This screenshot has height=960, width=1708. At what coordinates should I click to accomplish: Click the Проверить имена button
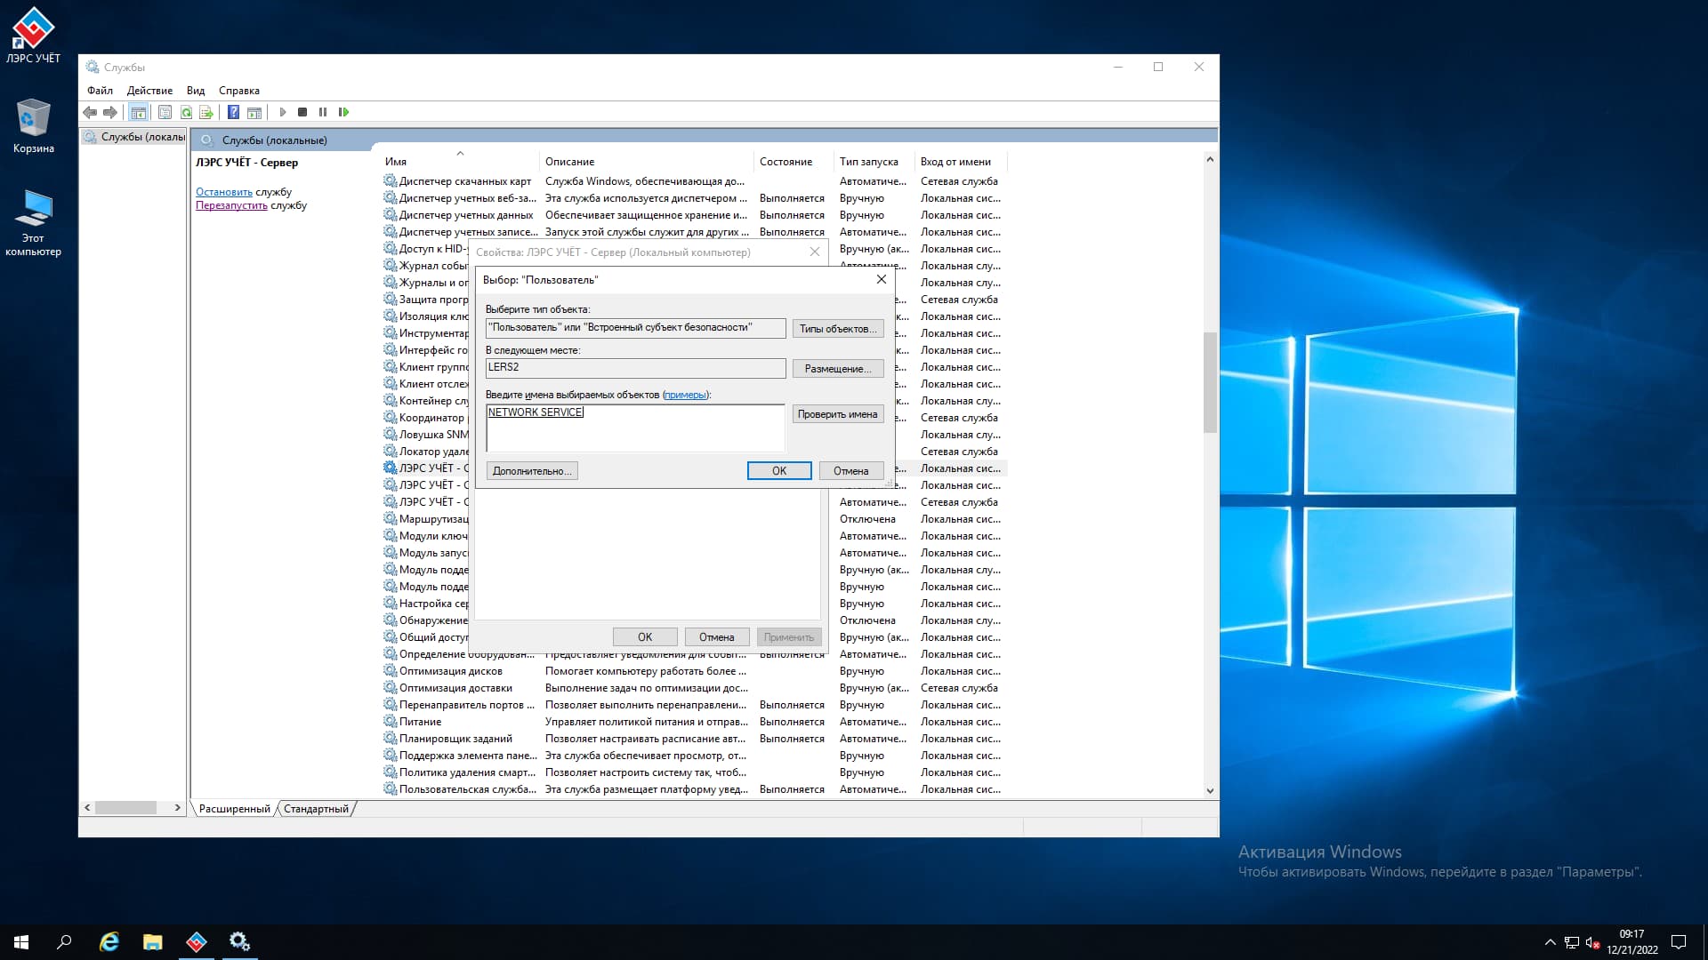click(838, 414)
